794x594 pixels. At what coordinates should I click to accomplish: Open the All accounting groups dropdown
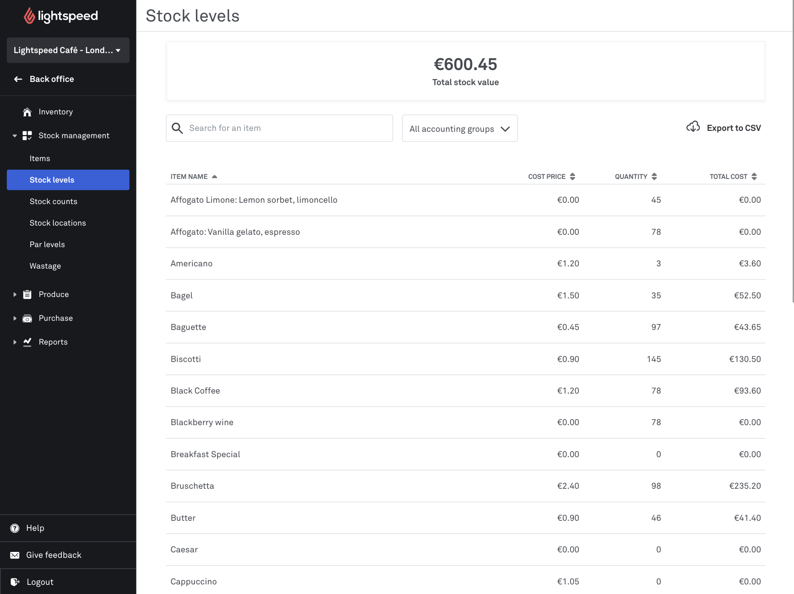click(x=459, y=128)
